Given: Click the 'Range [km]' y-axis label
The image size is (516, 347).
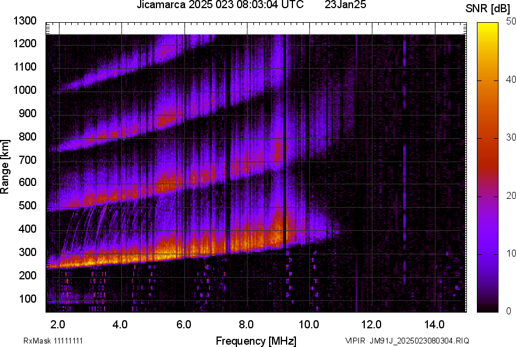Looking at the screenshot, I should (5, 167).
